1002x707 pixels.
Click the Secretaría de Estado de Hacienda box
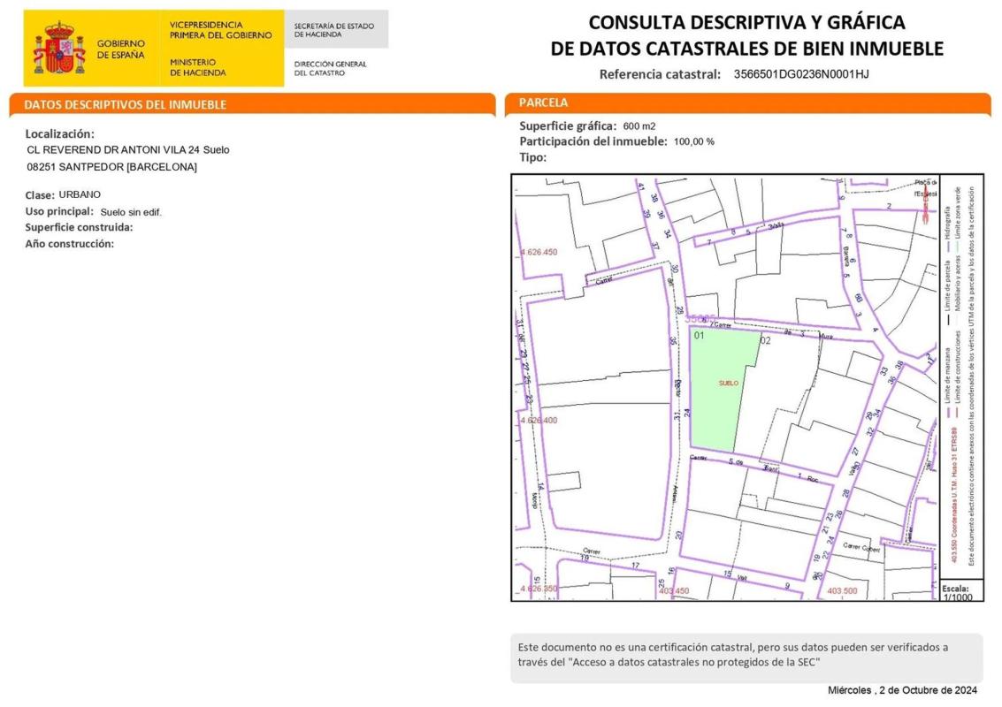tap(335, 30)
